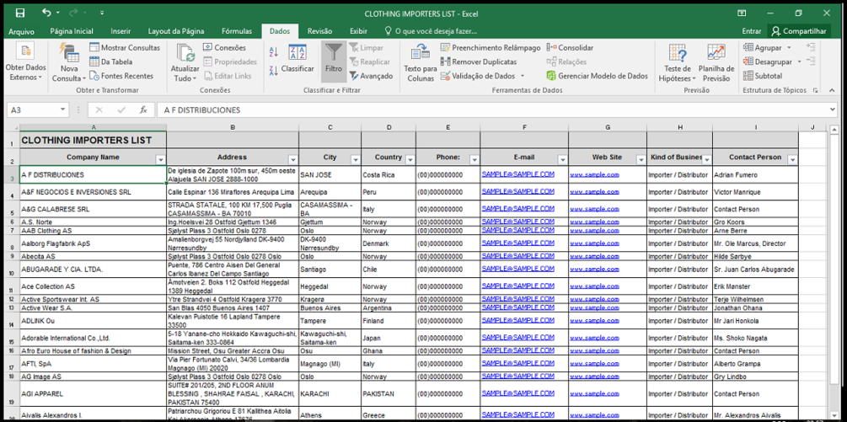Click Da Tabela option

[x=110, y=61]
